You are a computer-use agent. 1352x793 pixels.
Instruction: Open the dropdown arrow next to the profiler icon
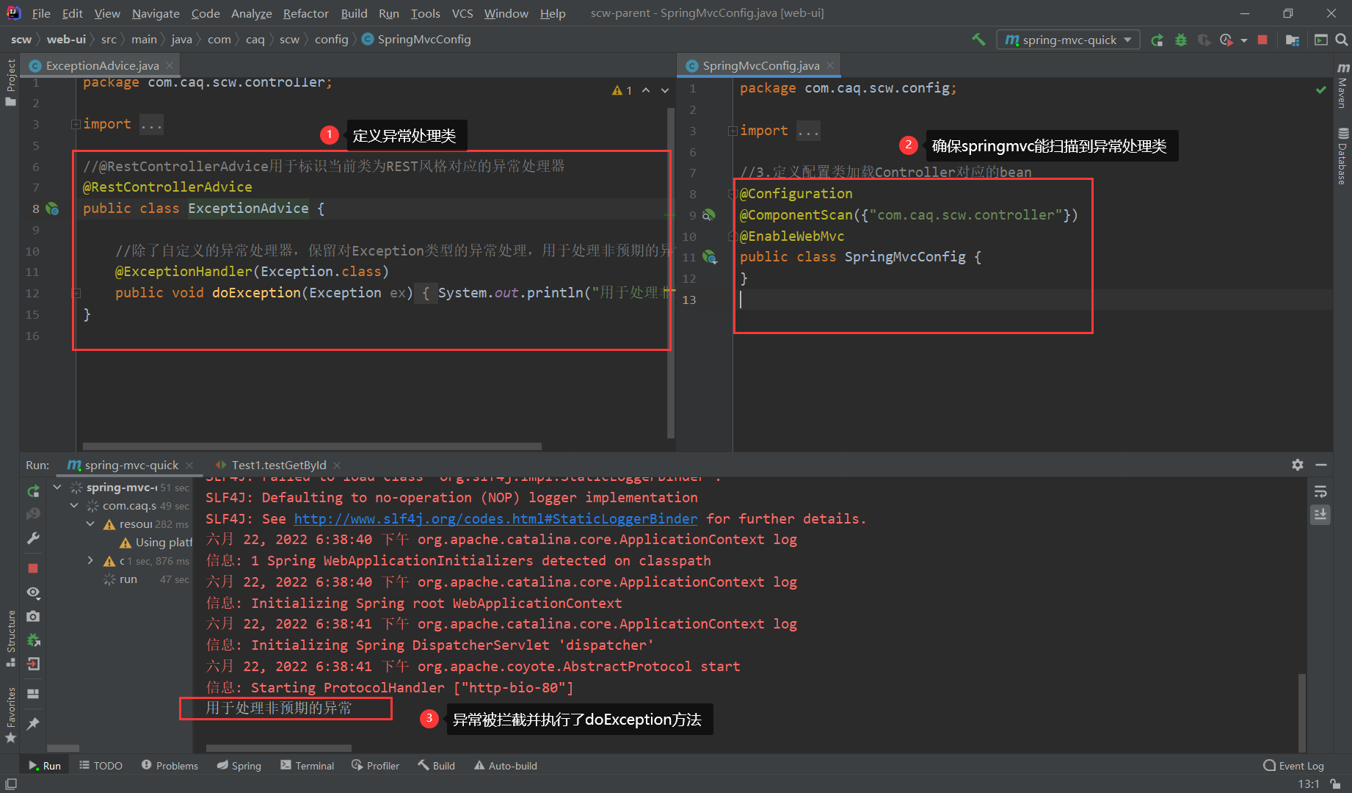pyautogui.click(x=1244, y=40)
